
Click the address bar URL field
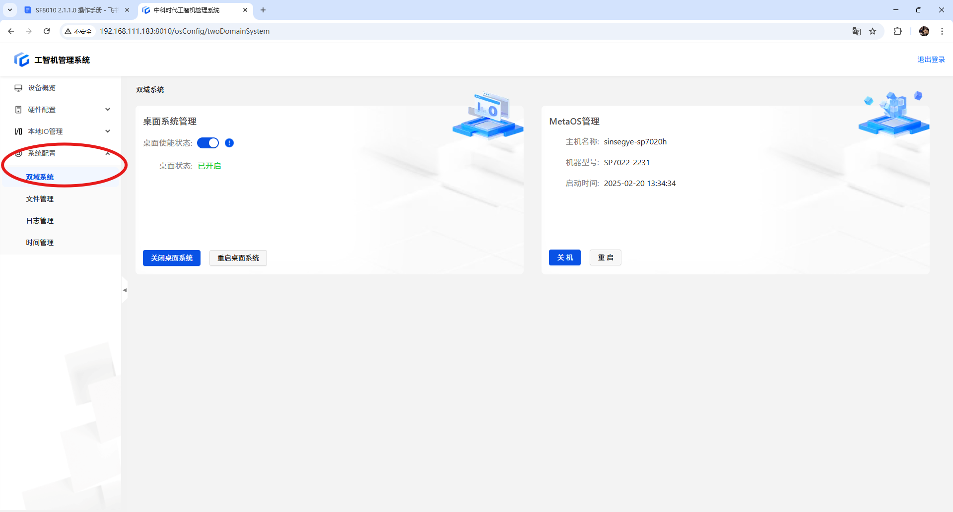(472, 31)
